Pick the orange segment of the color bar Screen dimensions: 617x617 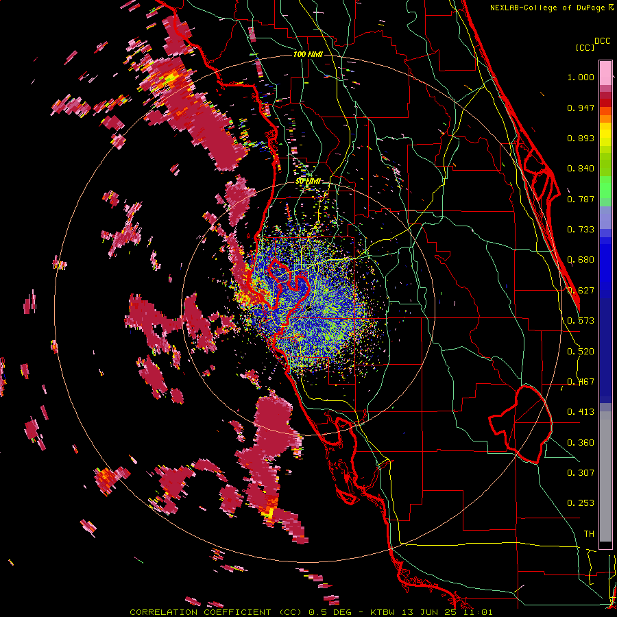tap(605, 119)
